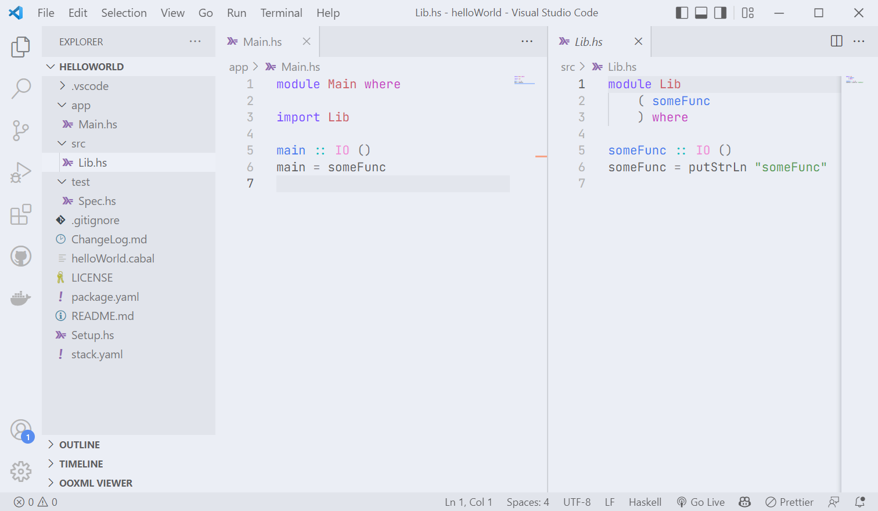Open the Accounts icon in activity bar
The height and width of the screenshot is (511, 878).
point(21,430)
